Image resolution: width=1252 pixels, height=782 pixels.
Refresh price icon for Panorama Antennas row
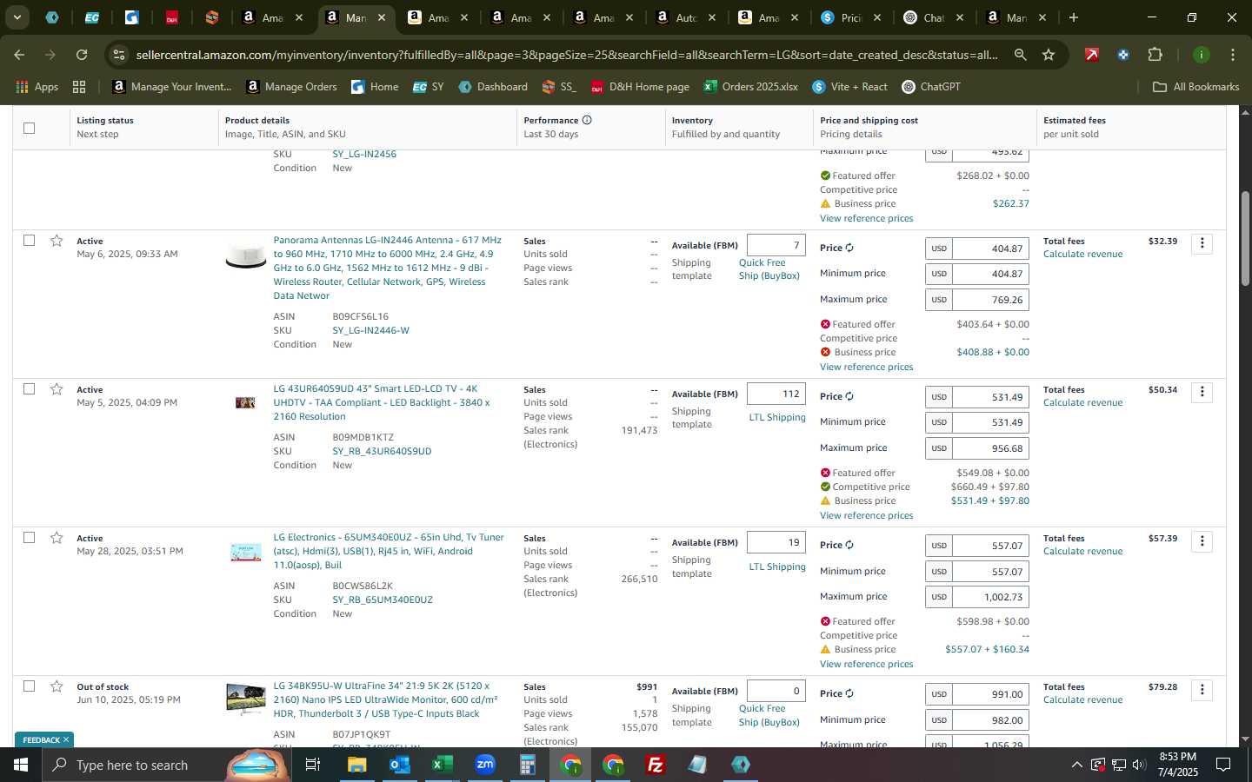tap(849, 248)
